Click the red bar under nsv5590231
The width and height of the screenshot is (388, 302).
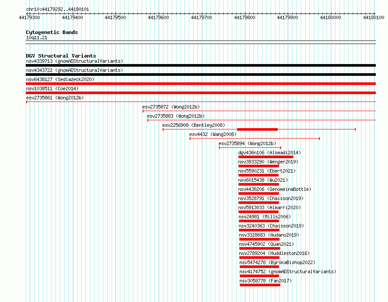coord(259,175)
